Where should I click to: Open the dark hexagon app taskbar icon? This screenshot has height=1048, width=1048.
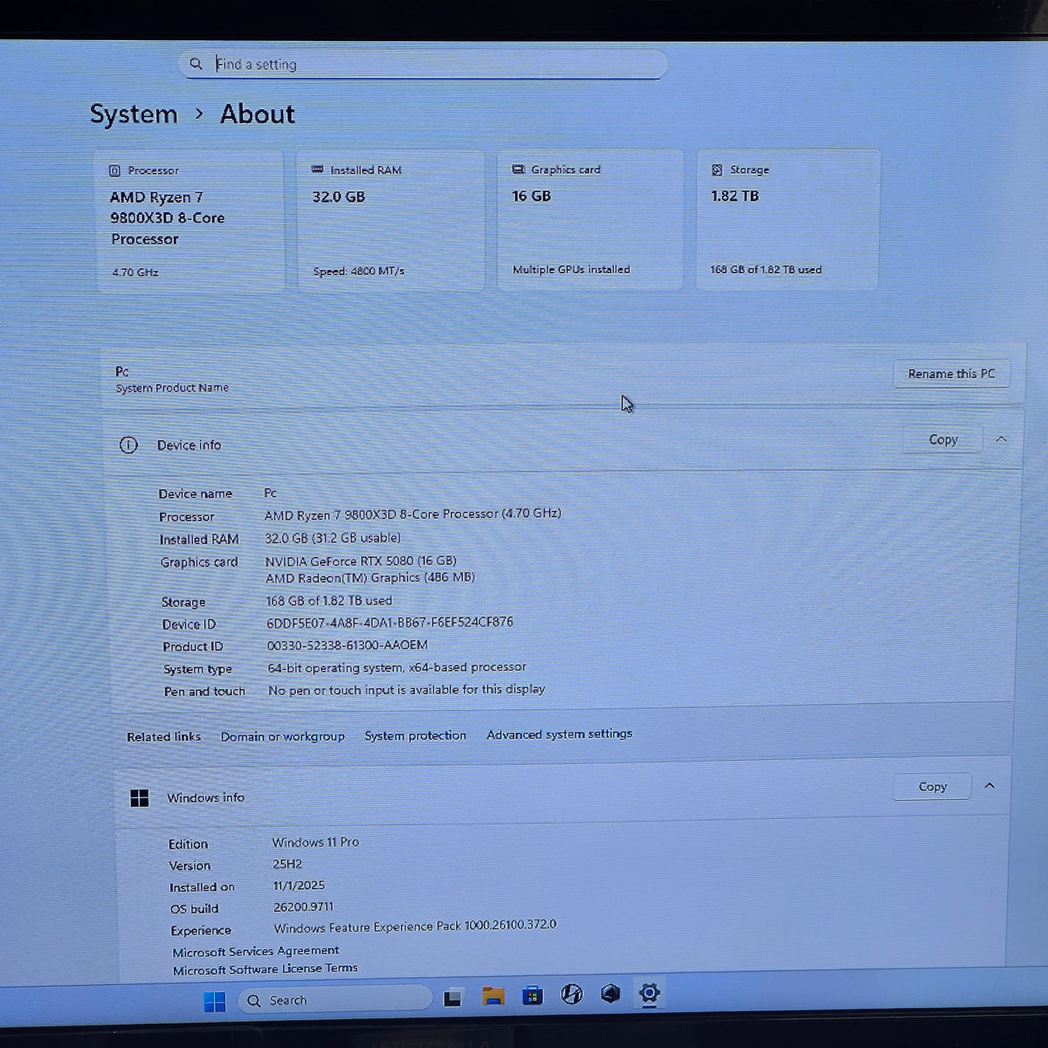(610, 993)
